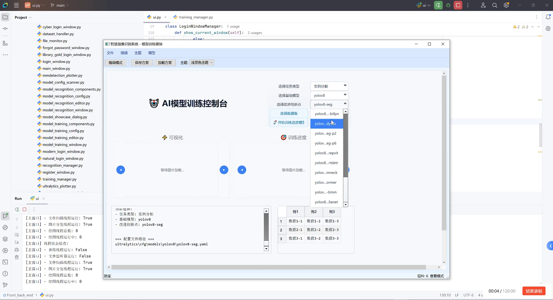The width and height of the screenshot is (553, 300).
Task: Open the Python Packages layers icon
Action: pos(5,239)
